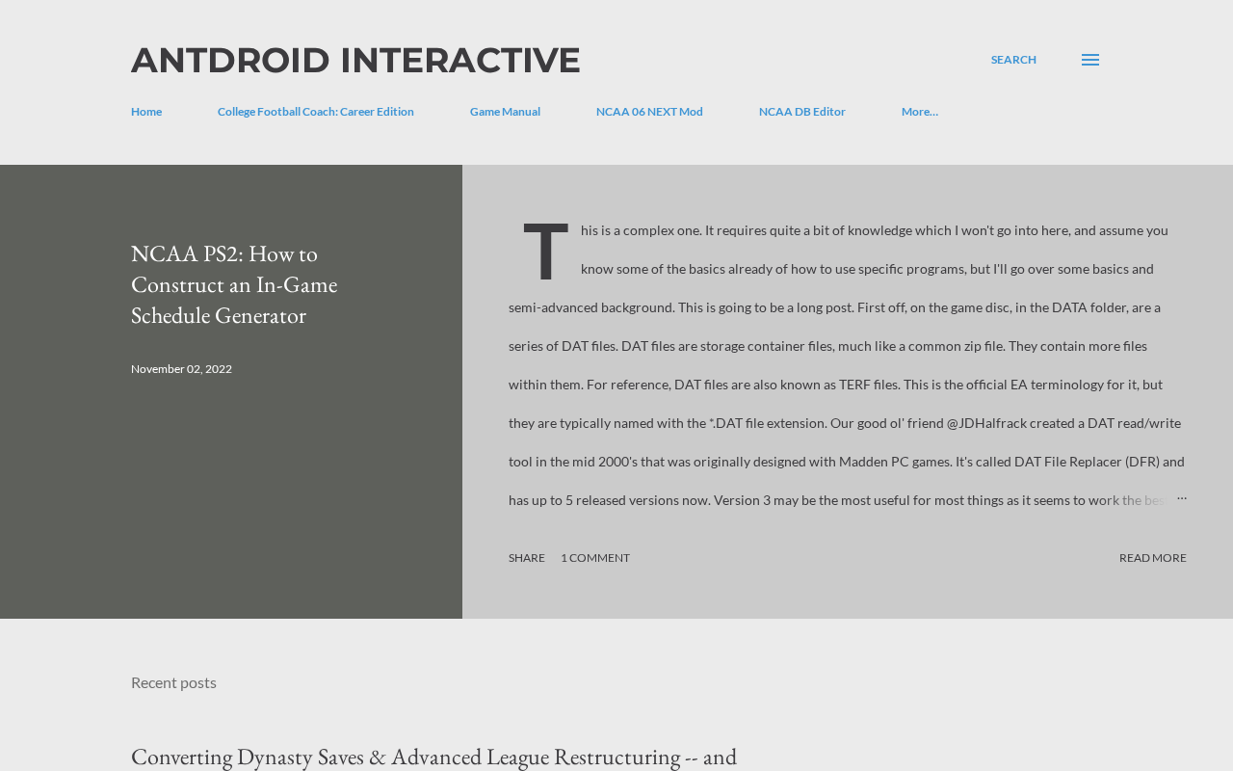Expand the truncated post text ellipsis

(1182, 497)
